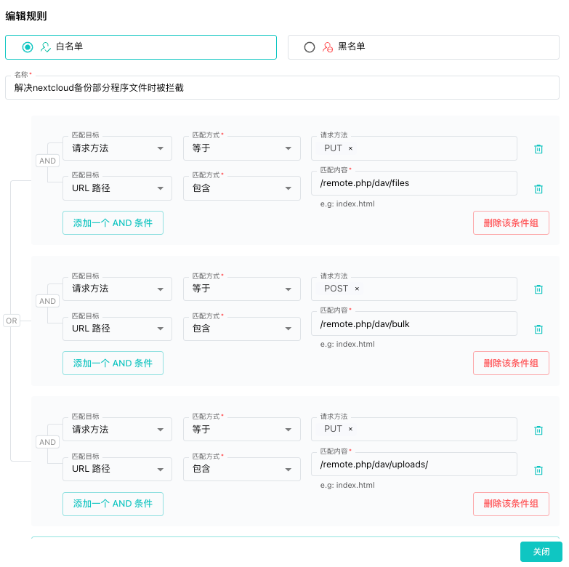
Task: Open 包含 match dropdown in /dav/bulk group
Action: tap(242, 329)
